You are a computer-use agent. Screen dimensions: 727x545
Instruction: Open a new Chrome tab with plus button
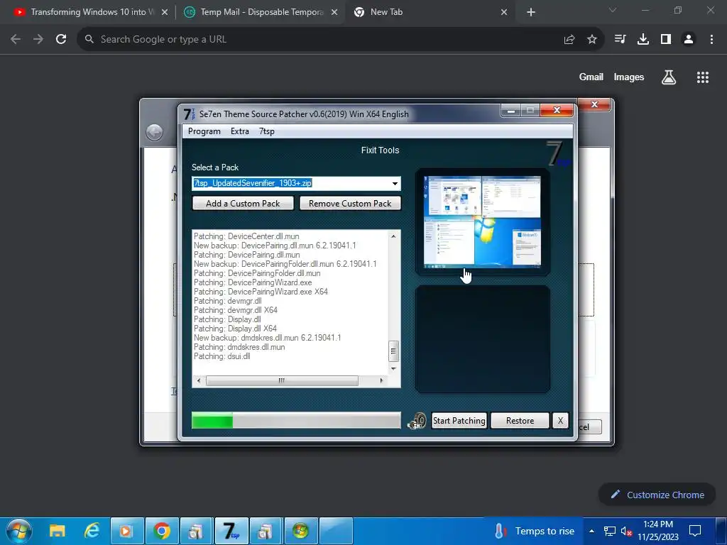(x=531, y=13)
